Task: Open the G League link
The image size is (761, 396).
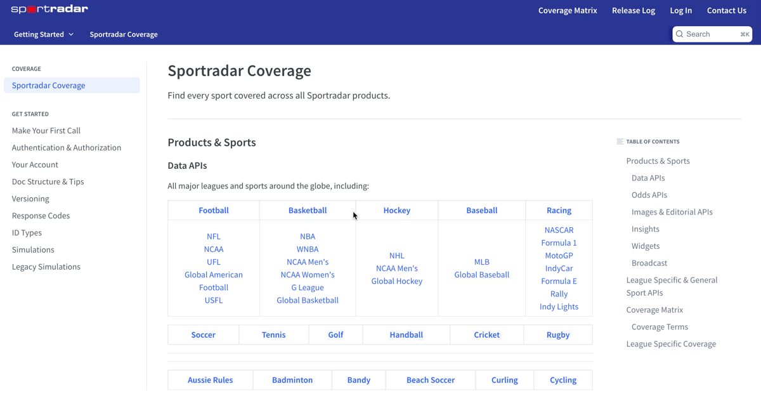Action: [308, 287]
